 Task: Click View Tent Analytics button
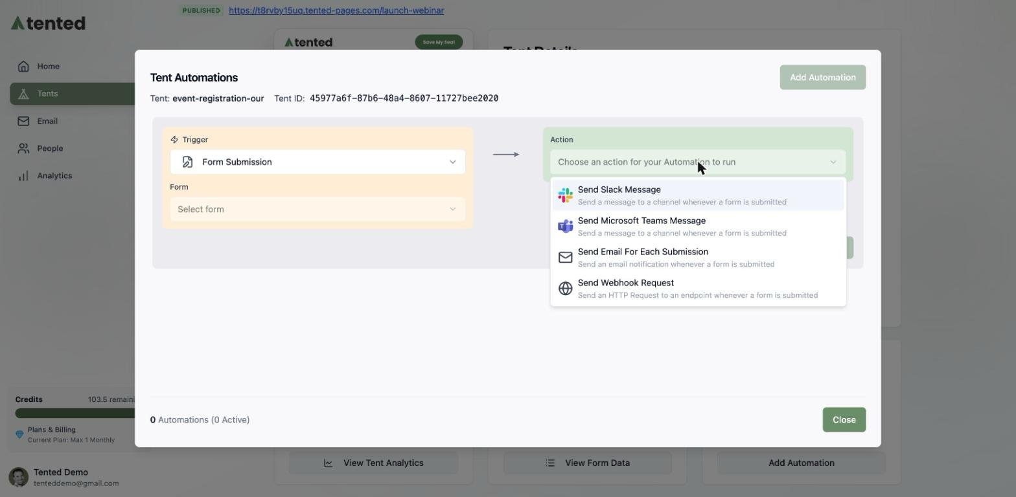pyautogui.click(x=373, y=463)
